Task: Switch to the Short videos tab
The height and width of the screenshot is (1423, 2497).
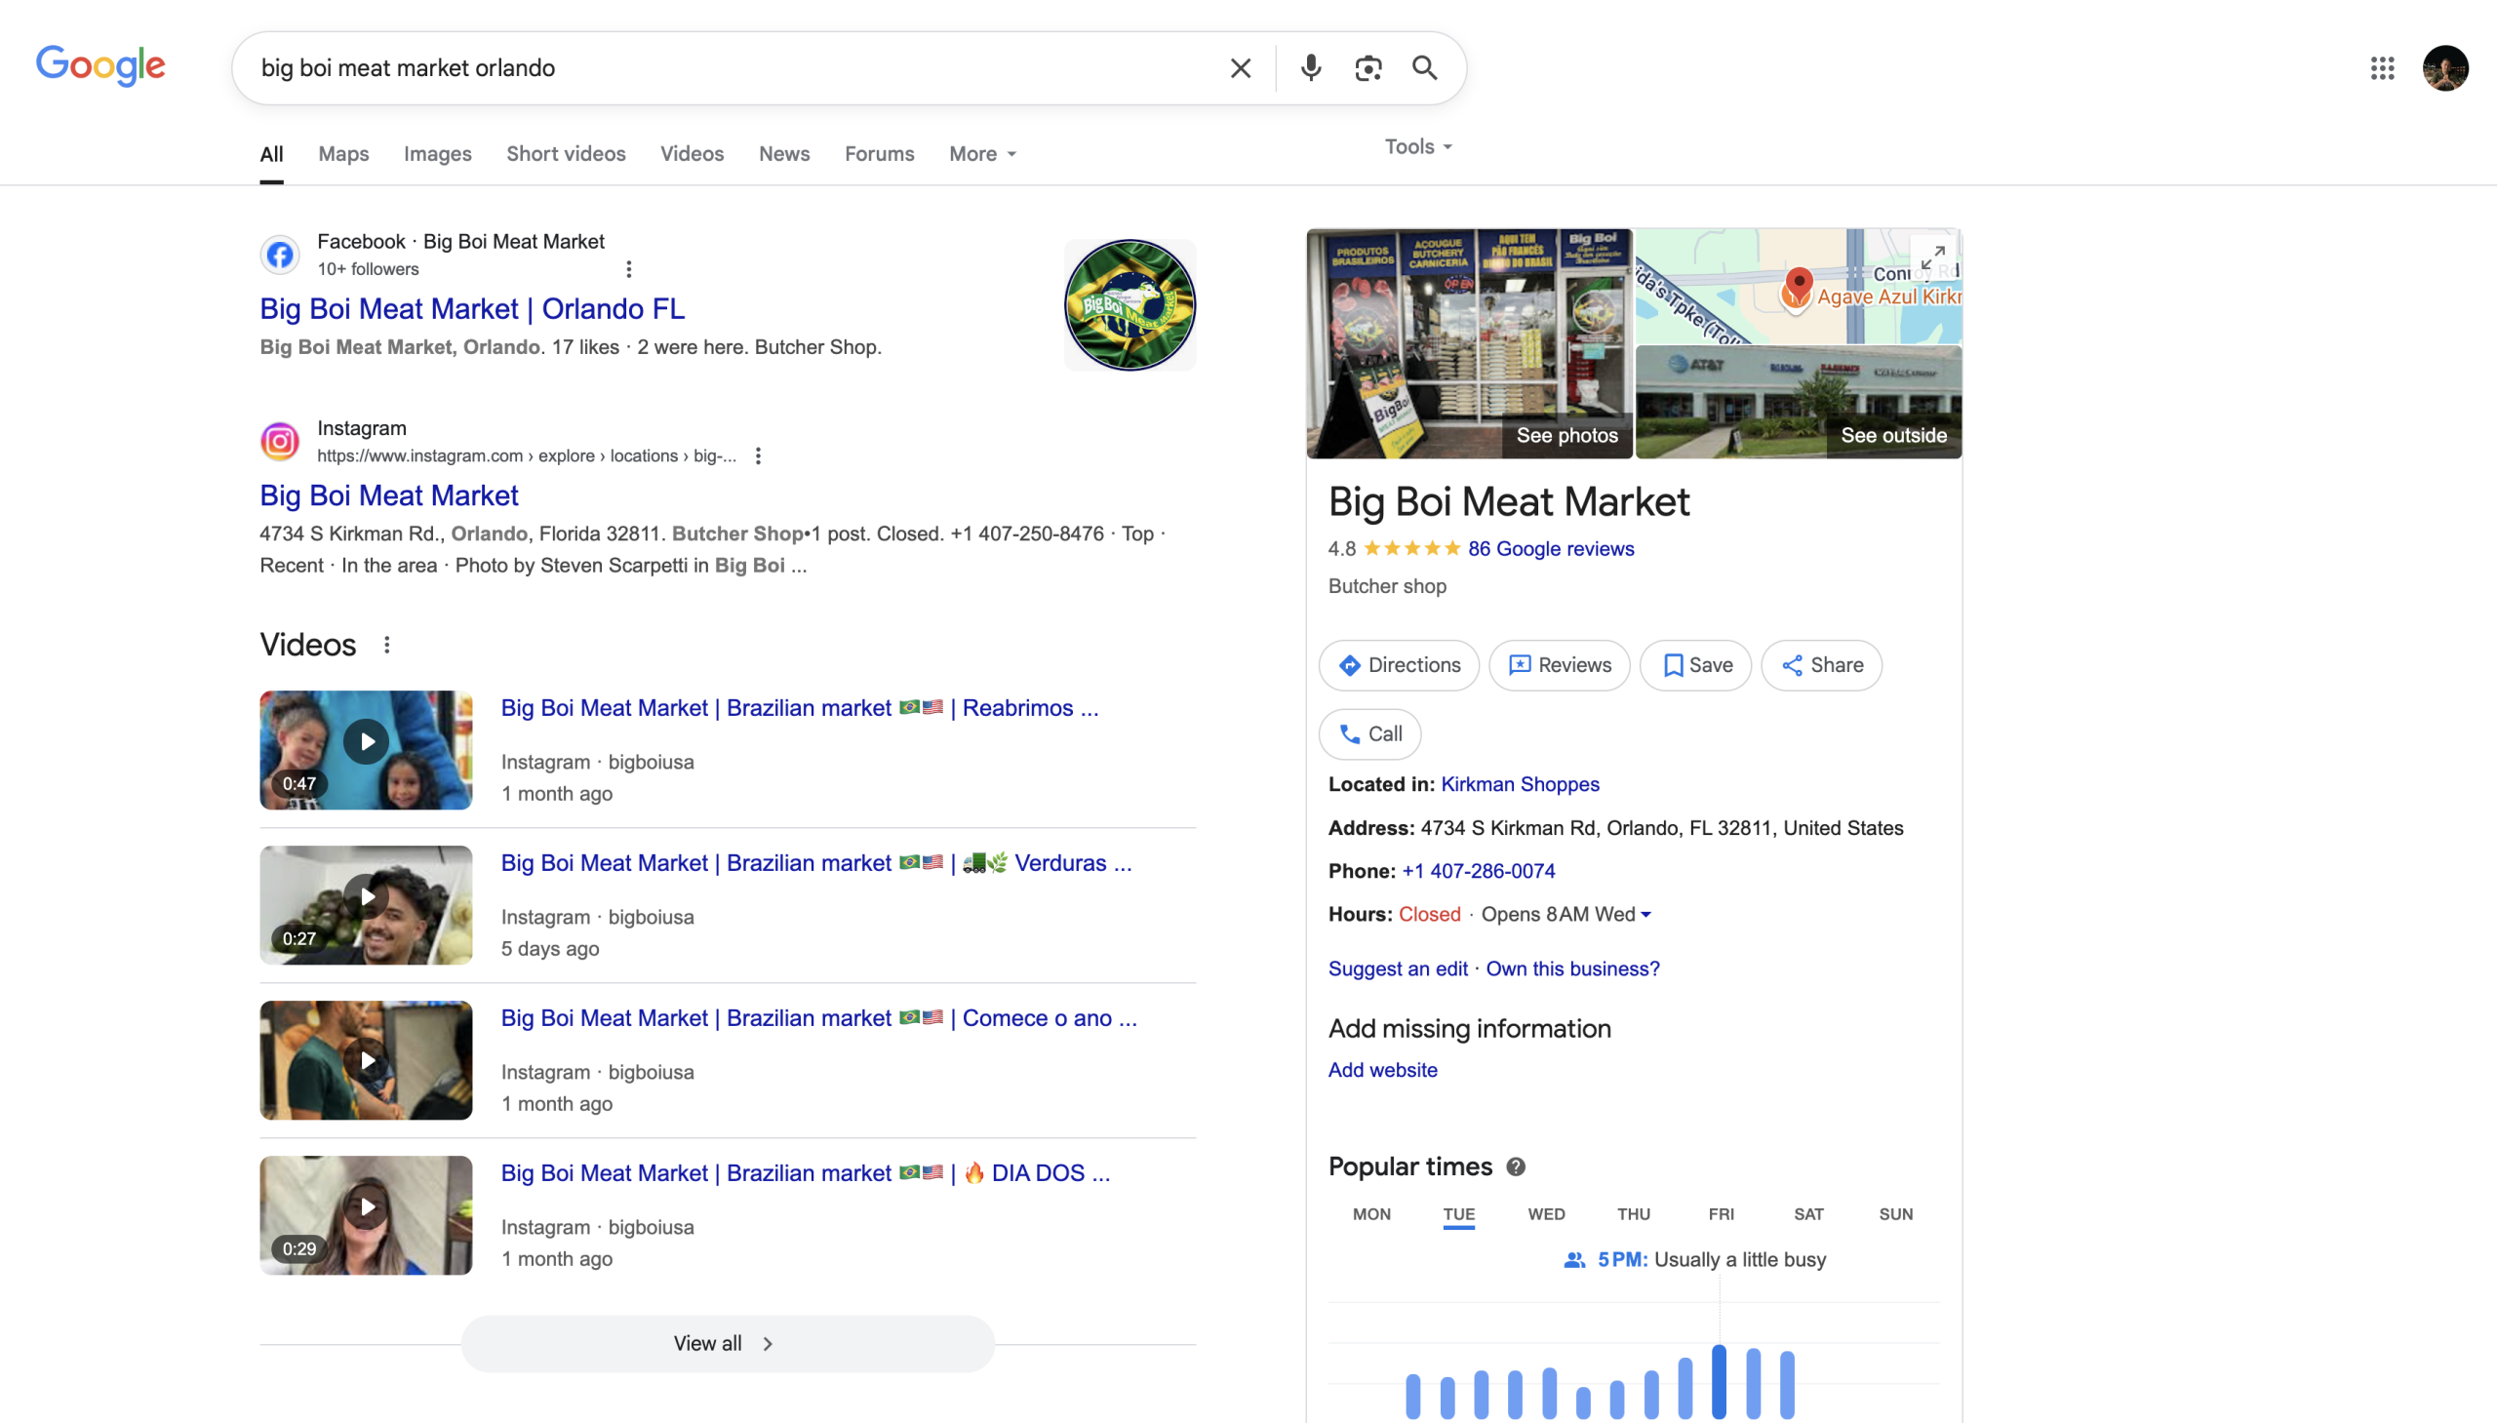Action: [x=566, y=153]
